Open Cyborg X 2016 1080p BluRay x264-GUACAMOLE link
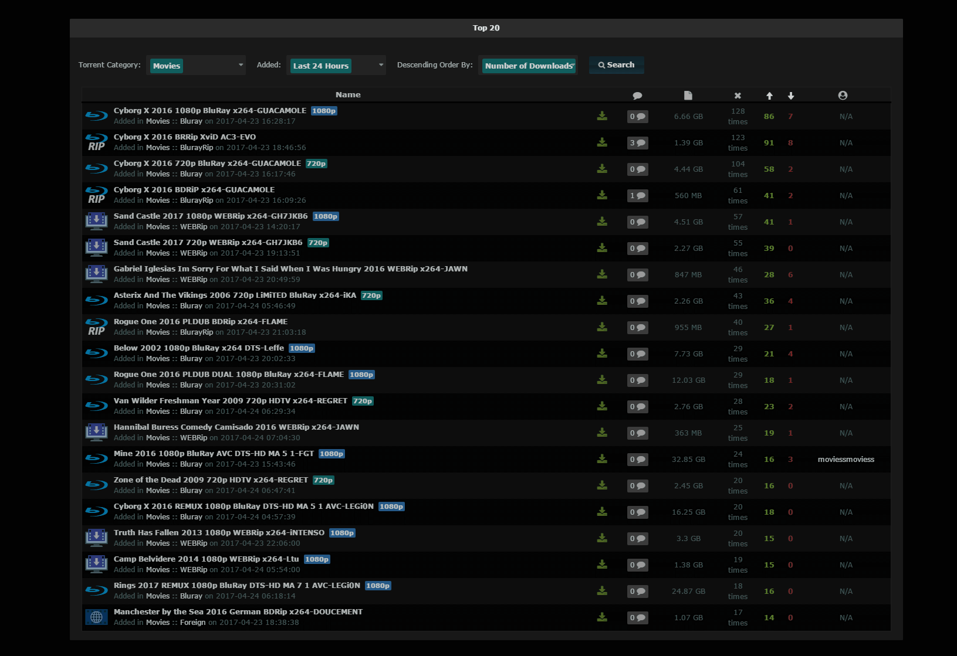This screenshot has width=957, height=656. [210, 111]
